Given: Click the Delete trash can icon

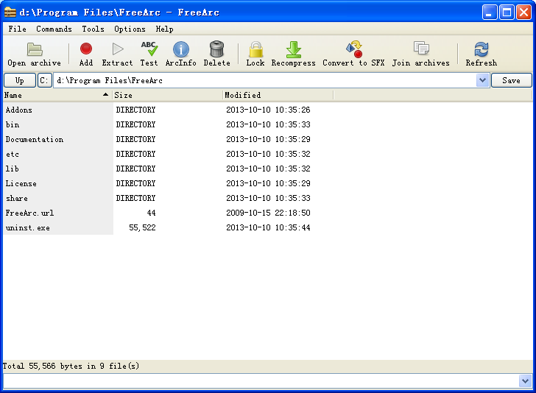Looking at the screenshot, I should point(216,49).
